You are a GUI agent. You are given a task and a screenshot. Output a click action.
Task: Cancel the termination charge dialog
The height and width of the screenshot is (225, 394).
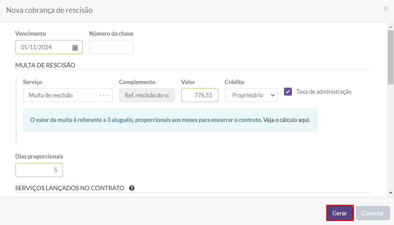(373, 213)
